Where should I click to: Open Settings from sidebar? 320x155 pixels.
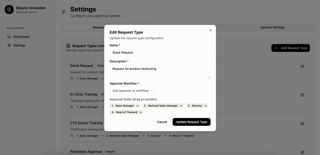(19, 45)
